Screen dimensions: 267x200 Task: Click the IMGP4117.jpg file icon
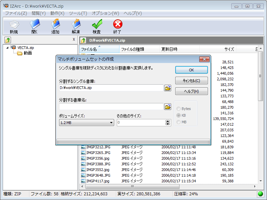tap(83, 181)
